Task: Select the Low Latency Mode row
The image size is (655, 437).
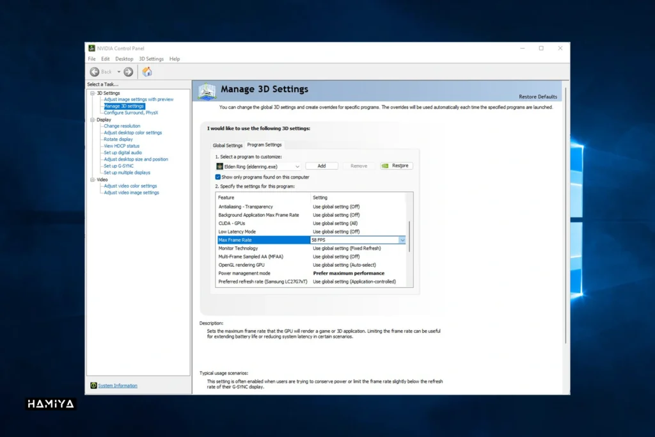Action: pyautogui.click(x=312, y=232)
